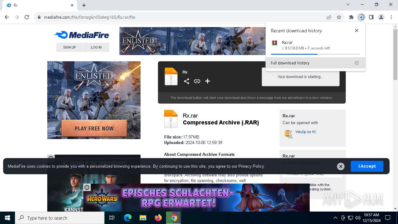Click the Rx browser tab
The width and height of the screenshot is (398, 224).
point(39,5)
